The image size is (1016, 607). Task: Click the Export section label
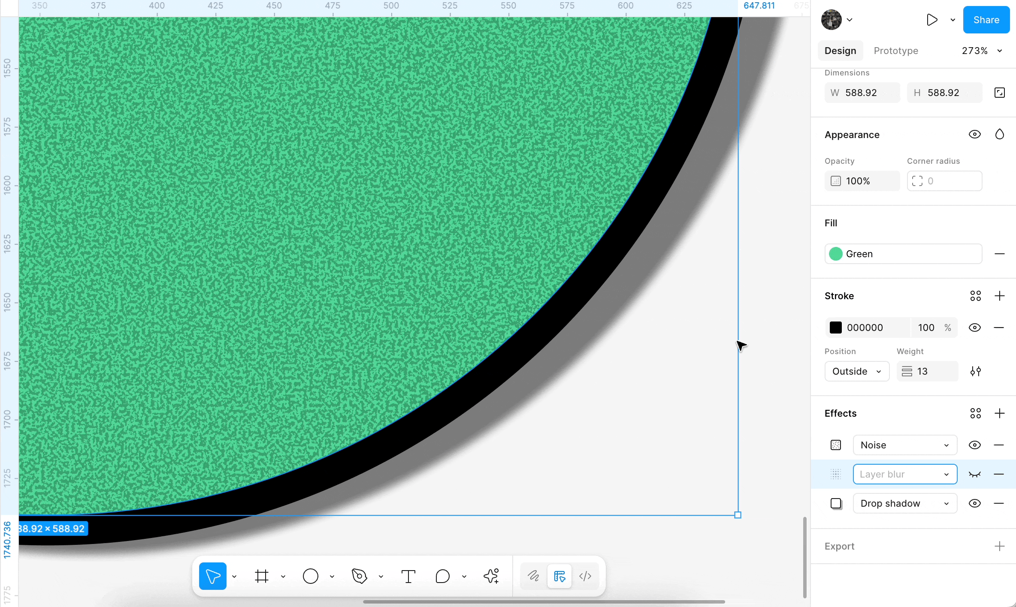[x=839, y=546]
